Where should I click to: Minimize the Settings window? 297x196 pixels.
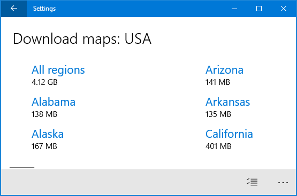[234, 9]
